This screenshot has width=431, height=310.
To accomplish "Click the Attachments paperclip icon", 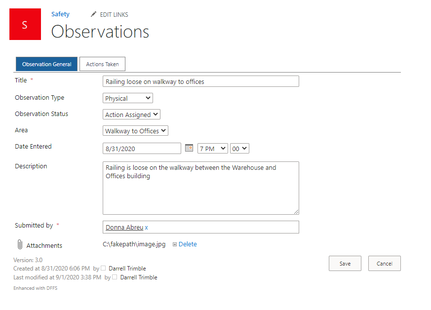I will (x=20, y=245).
